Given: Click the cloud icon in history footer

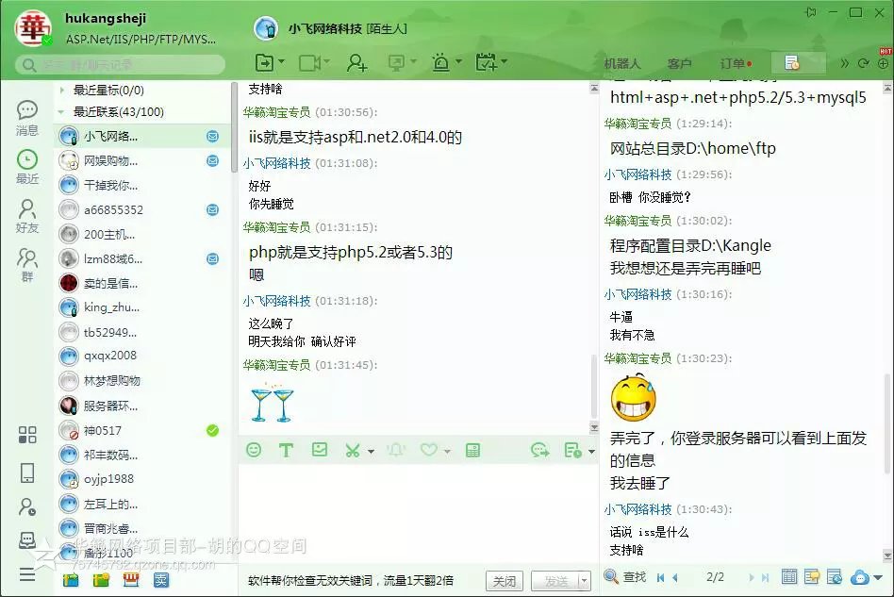Looking at the screenshot, I should coord(860,577).
